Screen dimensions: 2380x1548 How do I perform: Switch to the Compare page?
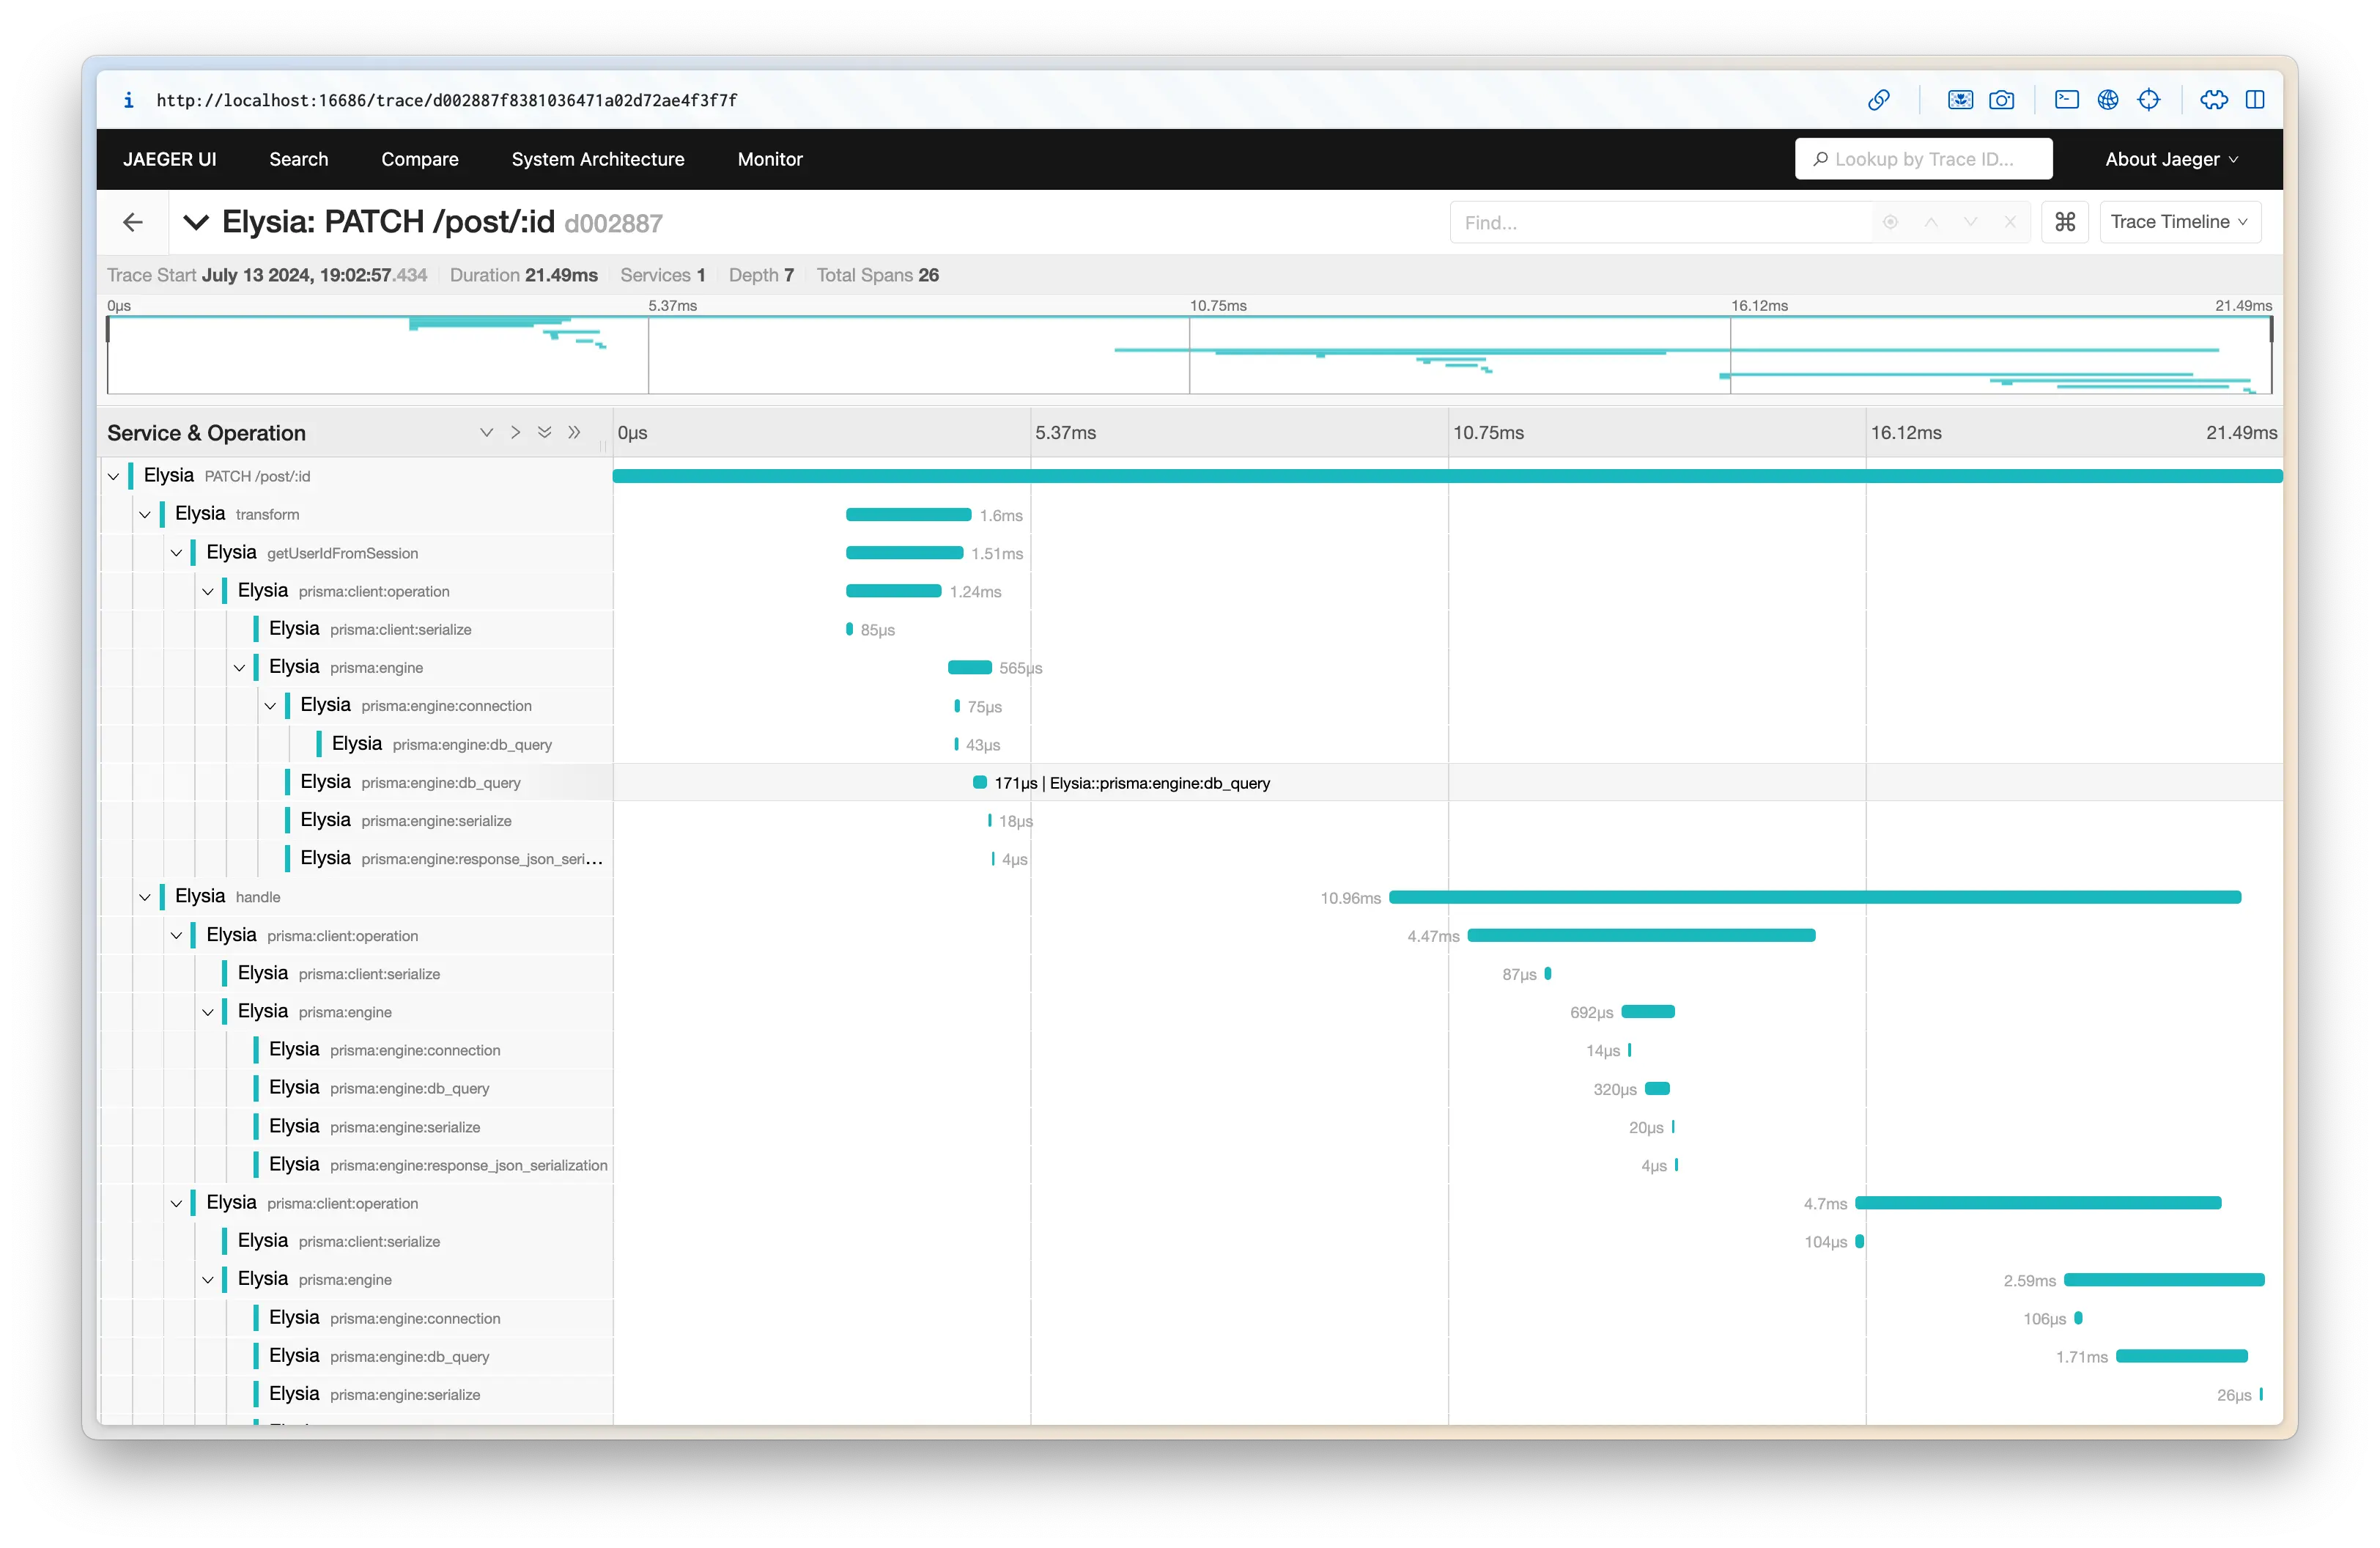pos(419,159)
